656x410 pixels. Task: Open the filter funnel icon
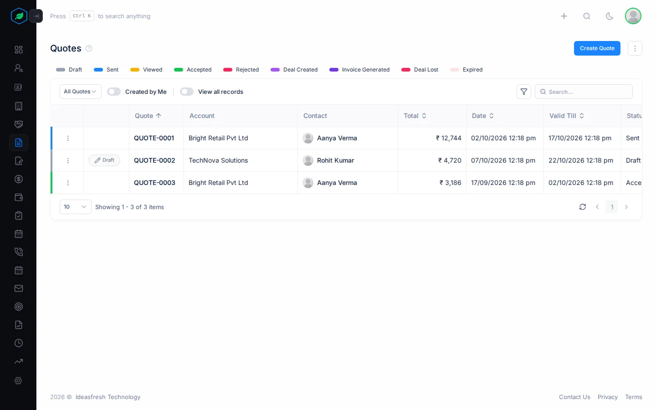524,92
